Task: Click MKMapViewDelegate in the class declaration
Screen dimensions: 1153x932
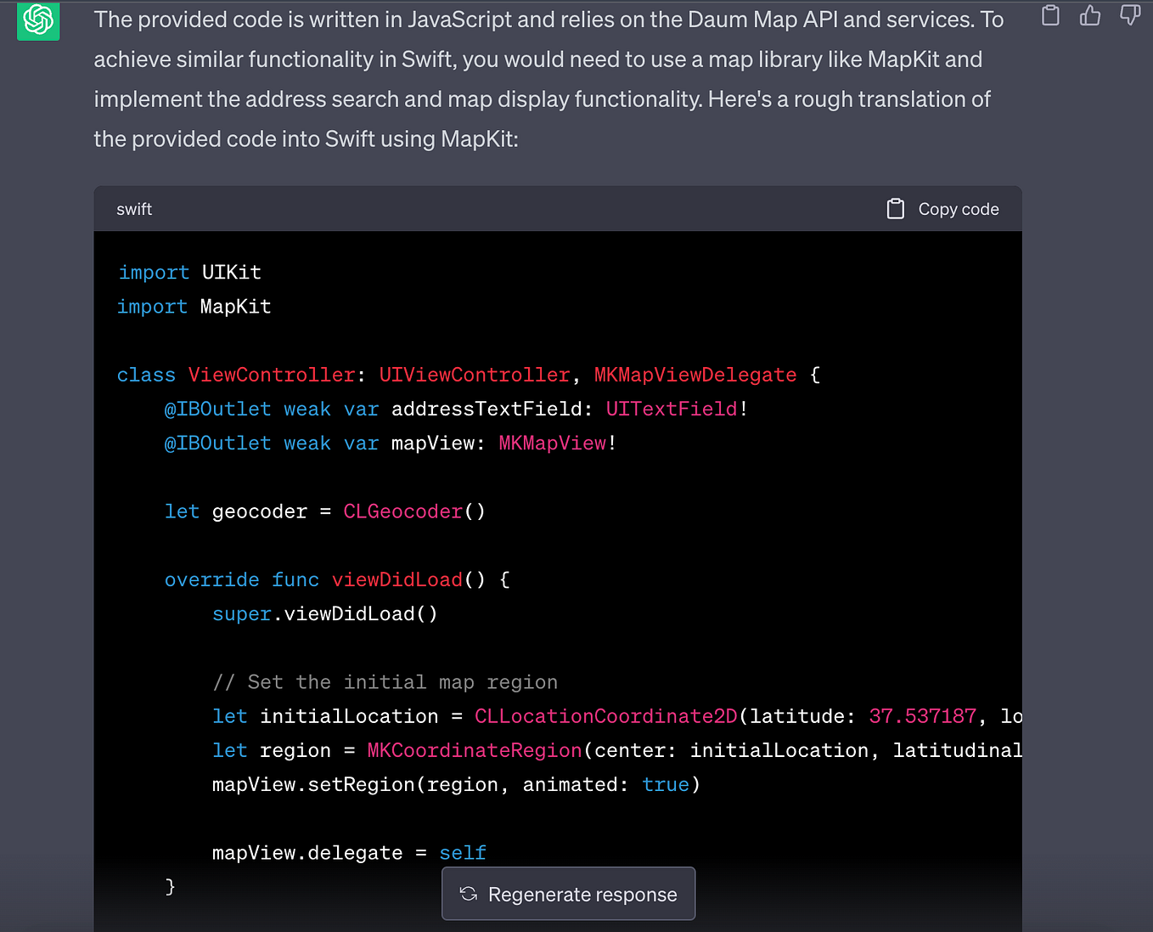Action: point(695,375)
